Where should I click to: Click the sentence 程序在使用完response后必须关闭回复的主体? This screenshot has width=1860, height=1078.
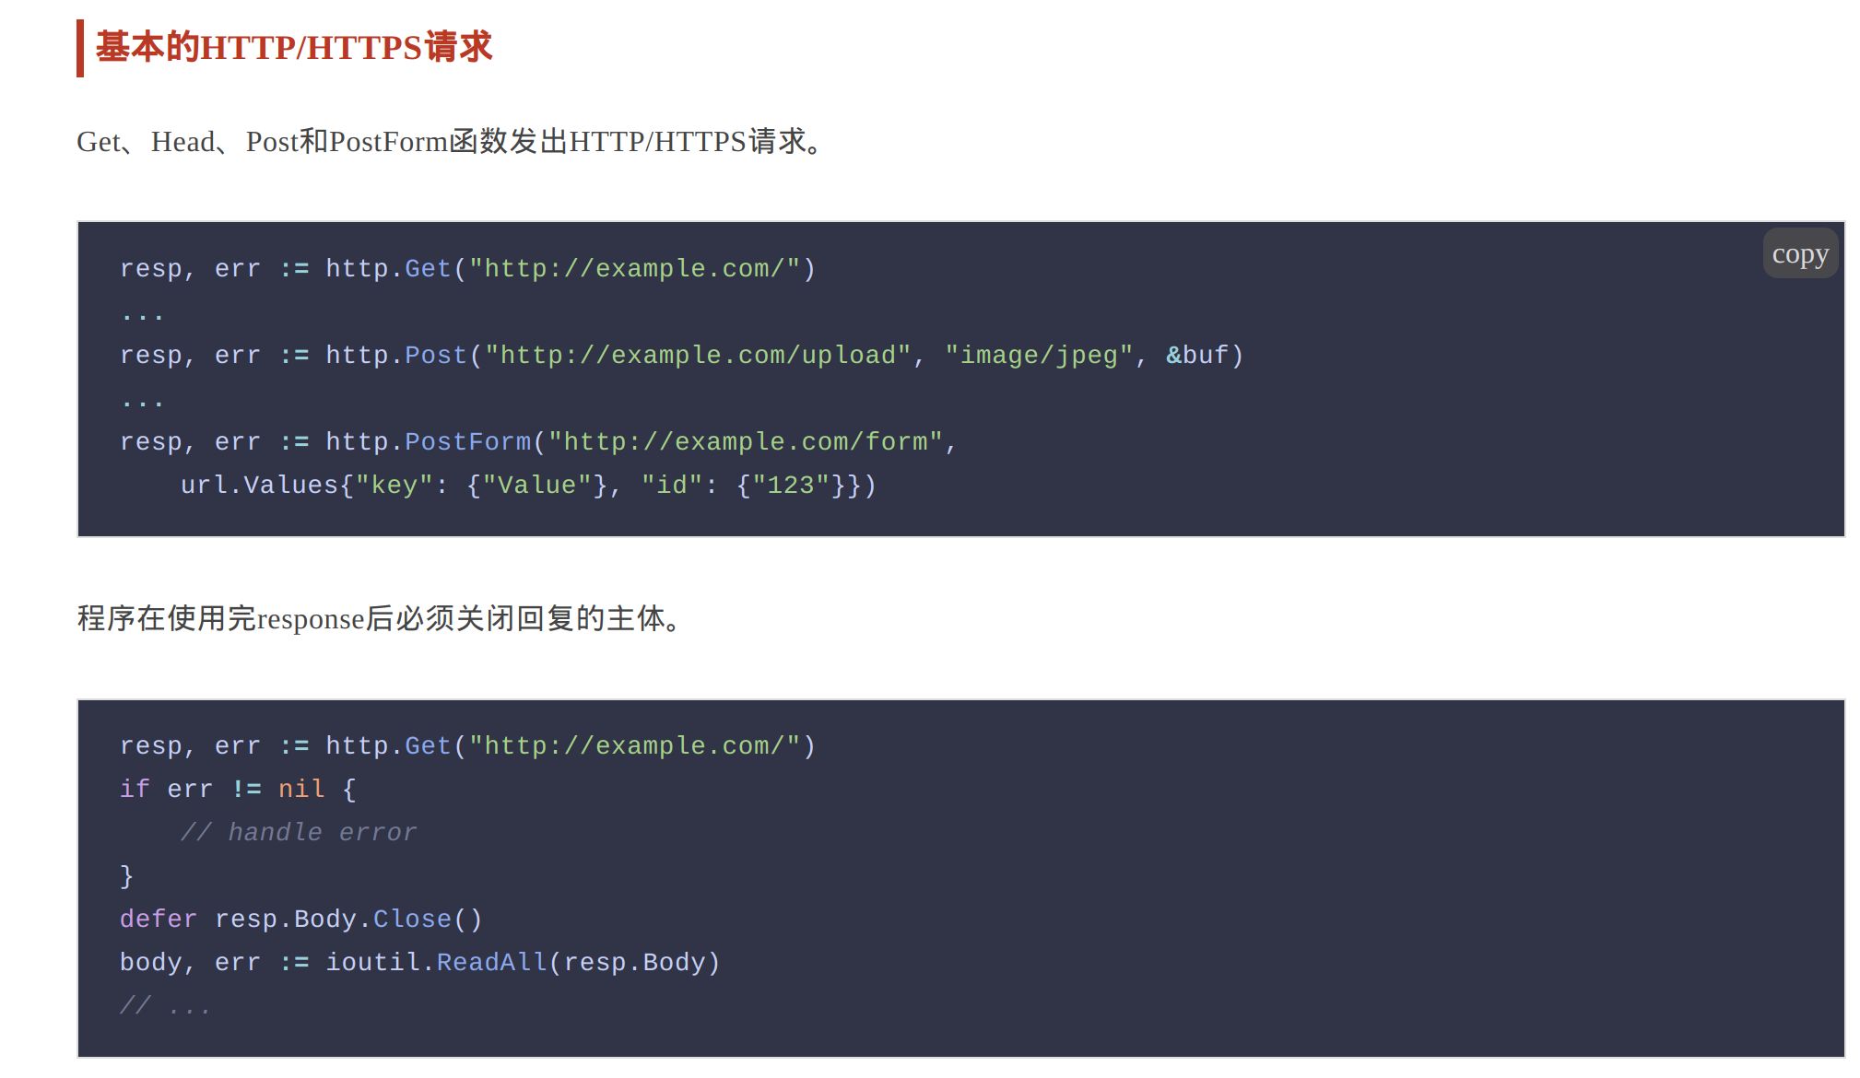pos(382,618)
